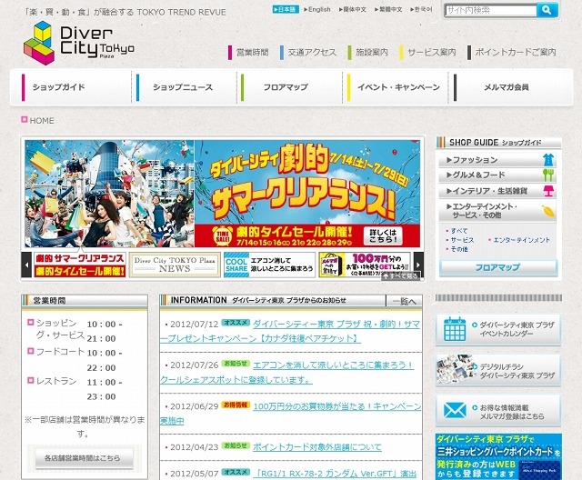
Task: Open the ポイントカードご案内 header link
Action: tap(512, 53)
